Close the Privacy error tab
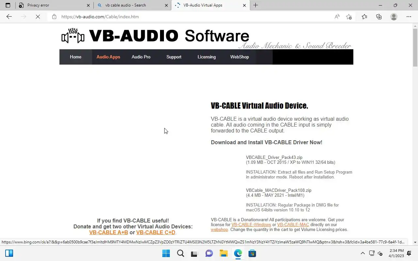Viewport: 418px width, 261px height. coord(88,5)
